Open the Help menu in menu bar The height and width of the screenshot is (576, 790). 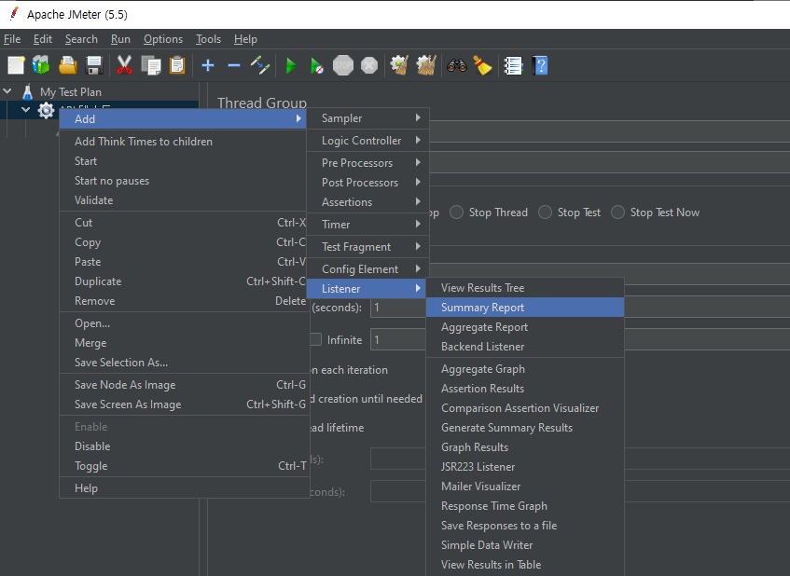[245, 39]
